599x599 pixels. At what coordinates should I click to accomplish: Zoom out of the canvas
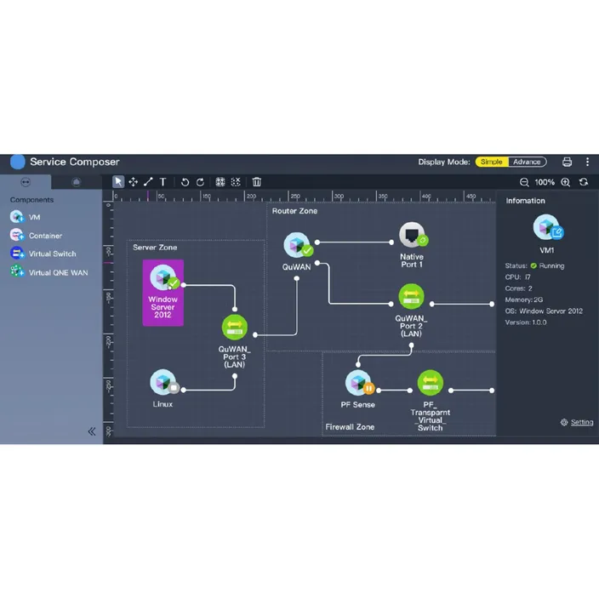(x=524, y=182)
